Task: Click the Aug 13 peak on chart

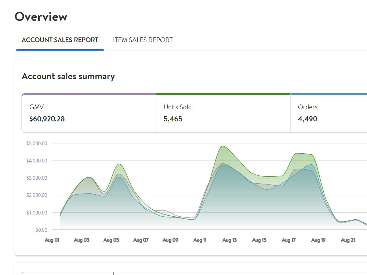Action: click(223, 146)
